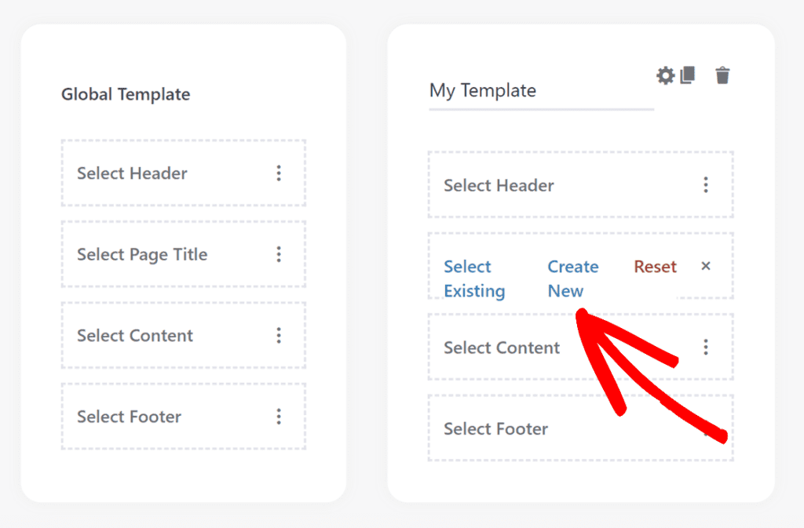Screen dimensions: 804x528
Task: Delete My Template with trash icon
Action: pyautogui.click(x=722, y=75)
